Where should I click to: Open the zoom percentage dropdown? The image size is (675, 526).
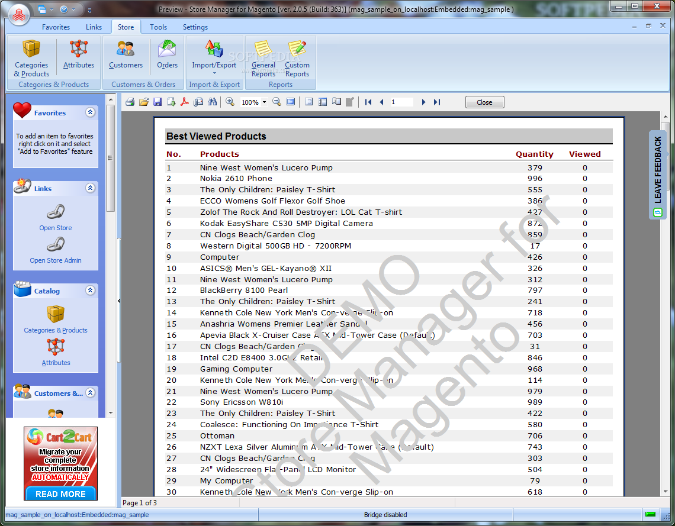[x=264, y=102]
